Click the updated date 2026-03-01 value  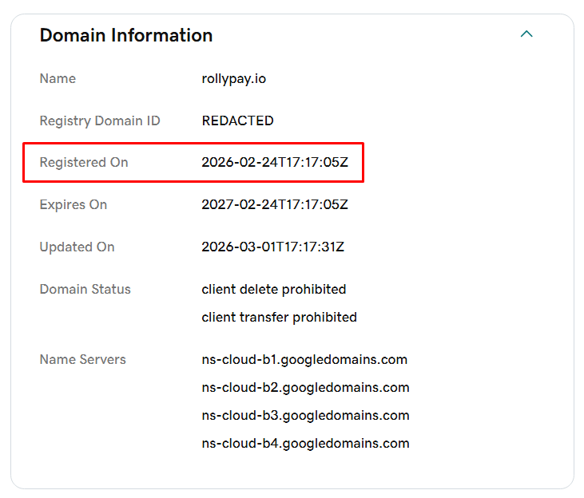[x=272, y=247]
